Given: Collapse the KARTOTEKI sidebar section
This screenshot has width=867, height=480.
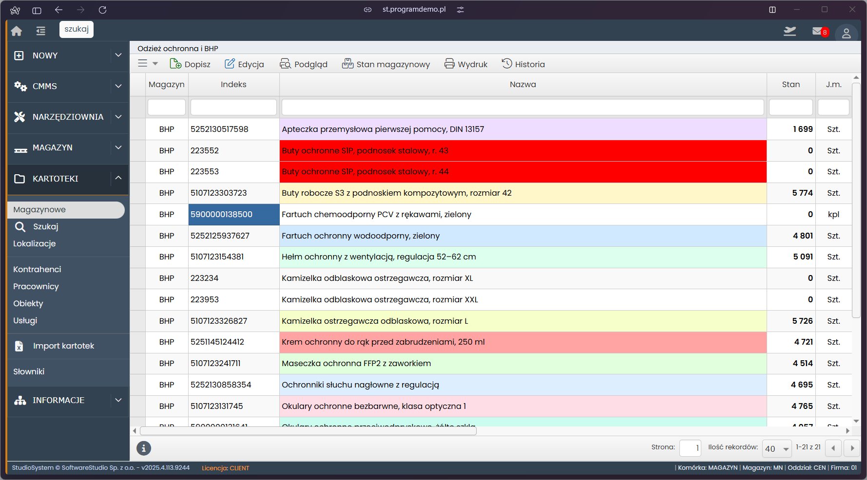Looking at the screenshot, I should (x=118, y=178).
